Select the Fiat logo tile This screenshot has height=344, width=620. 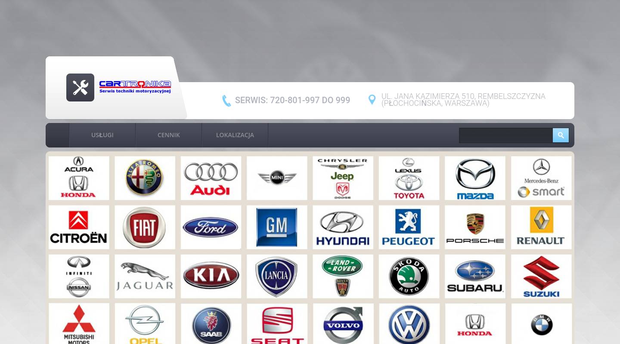coord(145,227)
